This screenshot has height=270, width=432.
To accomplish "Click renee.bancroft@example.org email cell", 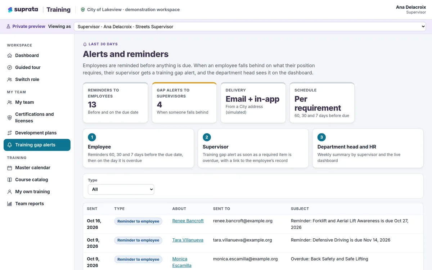I will pos(243,221).
